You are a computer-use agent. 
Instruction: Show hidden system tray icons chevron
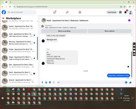click(x=119, y=98)
